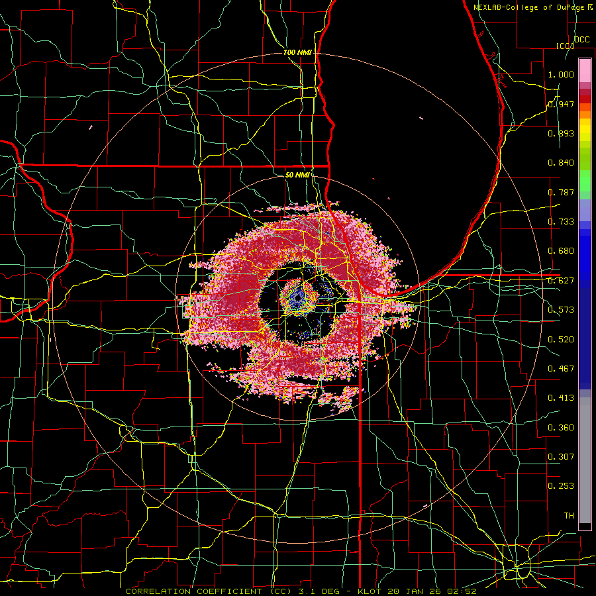Pick the gray segment of the color bar
Viewport: 596px width, 596px height.
[x=585, y=460]
